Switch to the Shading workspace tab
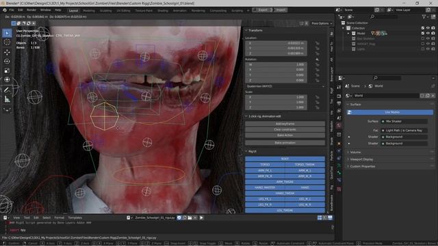 pyautogui.click(x=163, y=11)
